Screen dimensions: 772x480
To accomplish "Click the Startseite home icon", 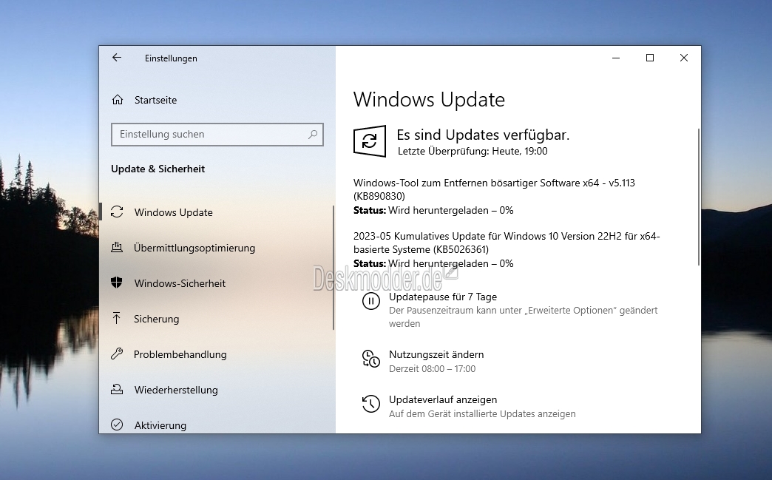I will pos(117,99).
